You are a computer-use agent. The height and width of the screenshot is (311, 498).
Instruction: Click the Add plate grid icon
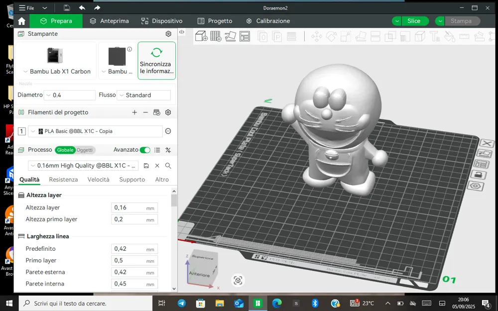[x=216, y=36]
